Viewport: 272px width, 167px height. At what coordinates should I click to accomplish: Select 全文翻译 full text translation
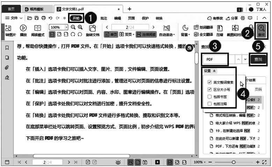coord(201,35)
